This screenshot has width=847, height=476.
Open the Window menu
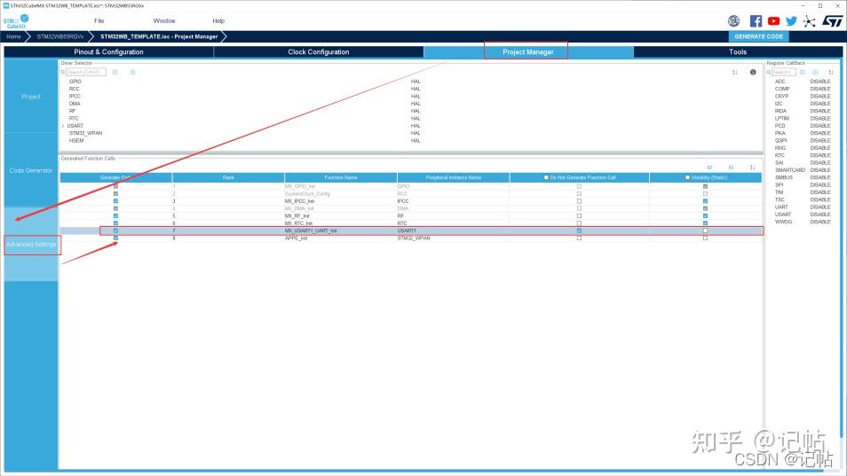coord(164,21)
